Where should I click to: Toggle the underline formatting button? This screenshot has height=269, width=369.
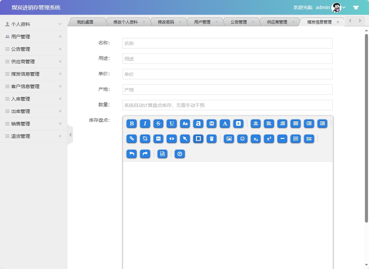172,124
